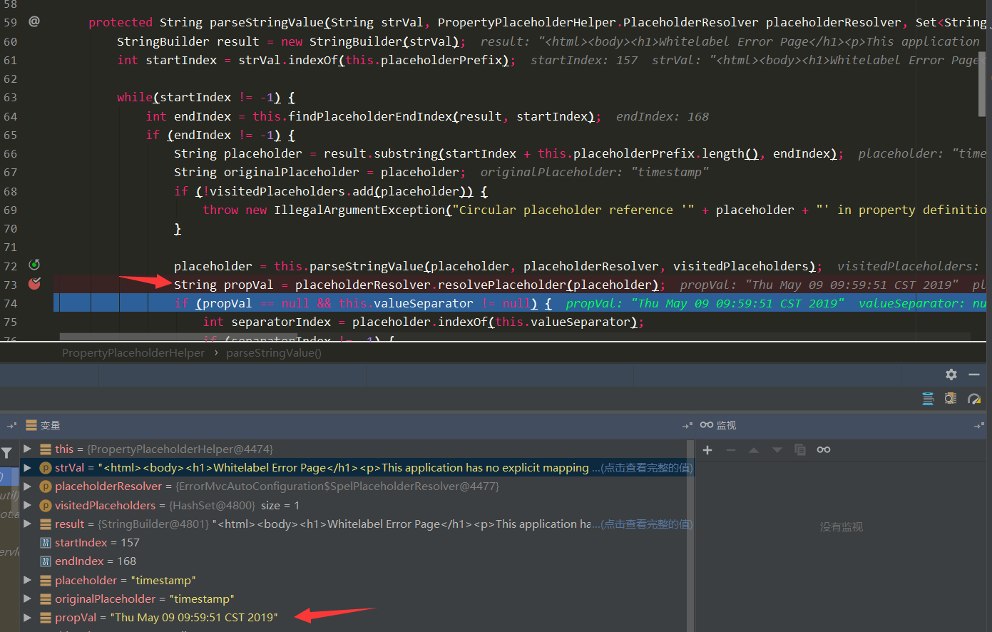
Task: Toggle show watches in variables glasses icon
Action: click(x=824, y=449)
